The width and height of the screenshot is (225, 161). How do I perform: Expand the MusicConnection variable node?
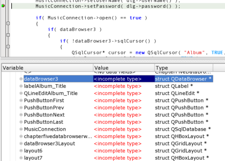point(21,129)
